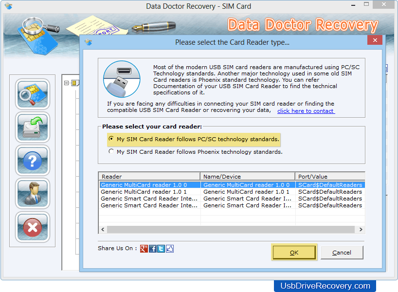Click the list scroll left arrow
Image resolution: width=398 pixels, height=292 pixels.
[x=103, y=230]
